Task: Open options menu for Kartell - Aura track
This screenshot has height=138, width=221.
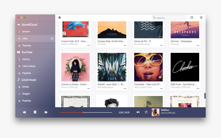Action: (x=125, y=89)
